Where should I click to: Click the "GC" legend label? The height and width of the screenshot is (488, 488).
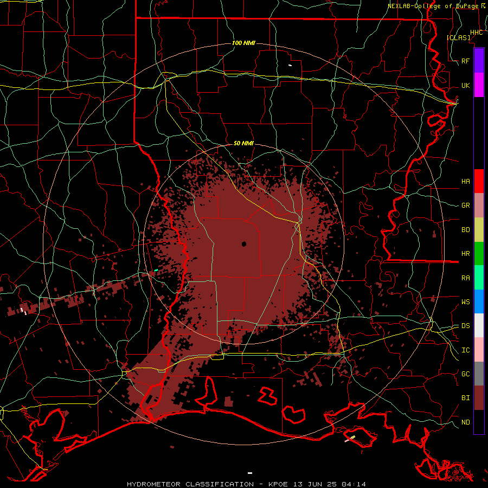pyautogui.click(x=466, y=374)
